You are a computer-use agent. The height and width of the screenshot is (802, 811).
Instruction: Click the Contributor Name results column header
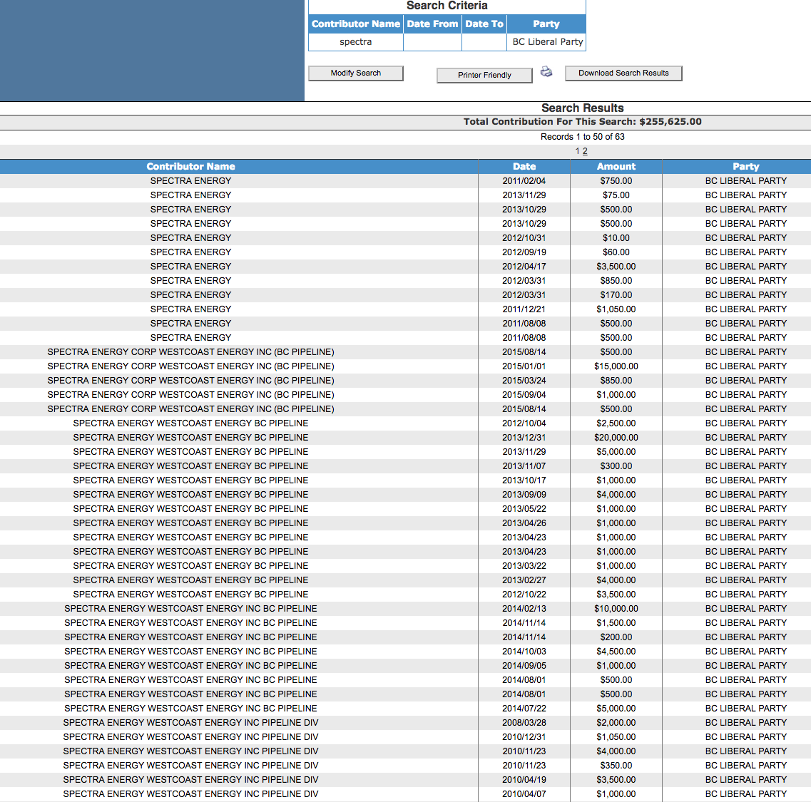(x=190, y=167)
